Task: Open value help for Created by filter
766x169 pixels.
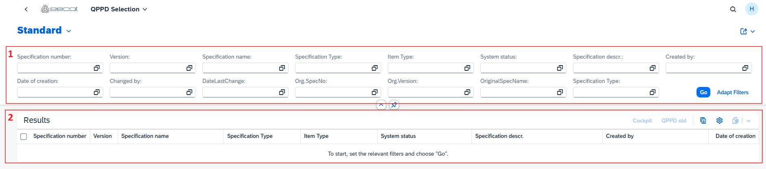Action: pyautogui.click(x=745, y=68)
